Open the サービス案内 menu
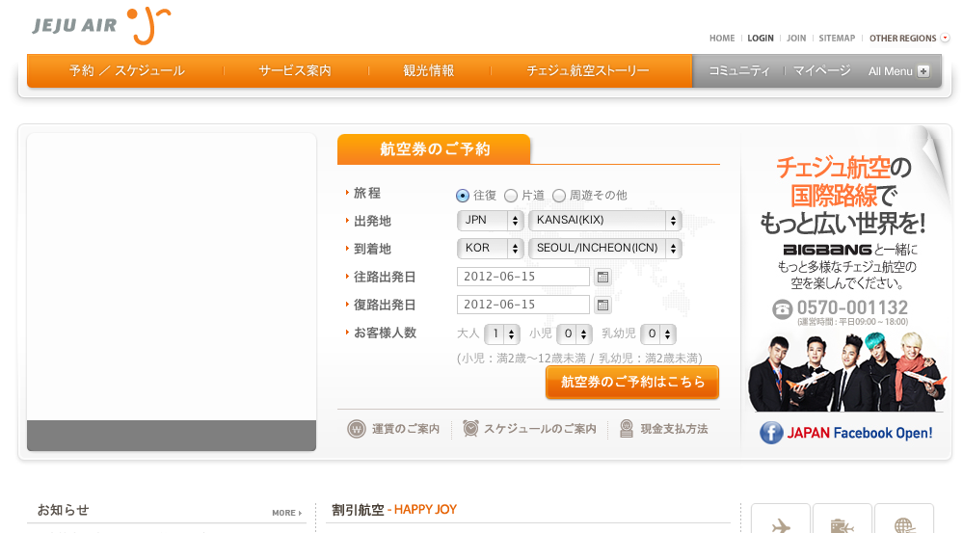Viewport: 963px width, 533px height. (295, 70)
